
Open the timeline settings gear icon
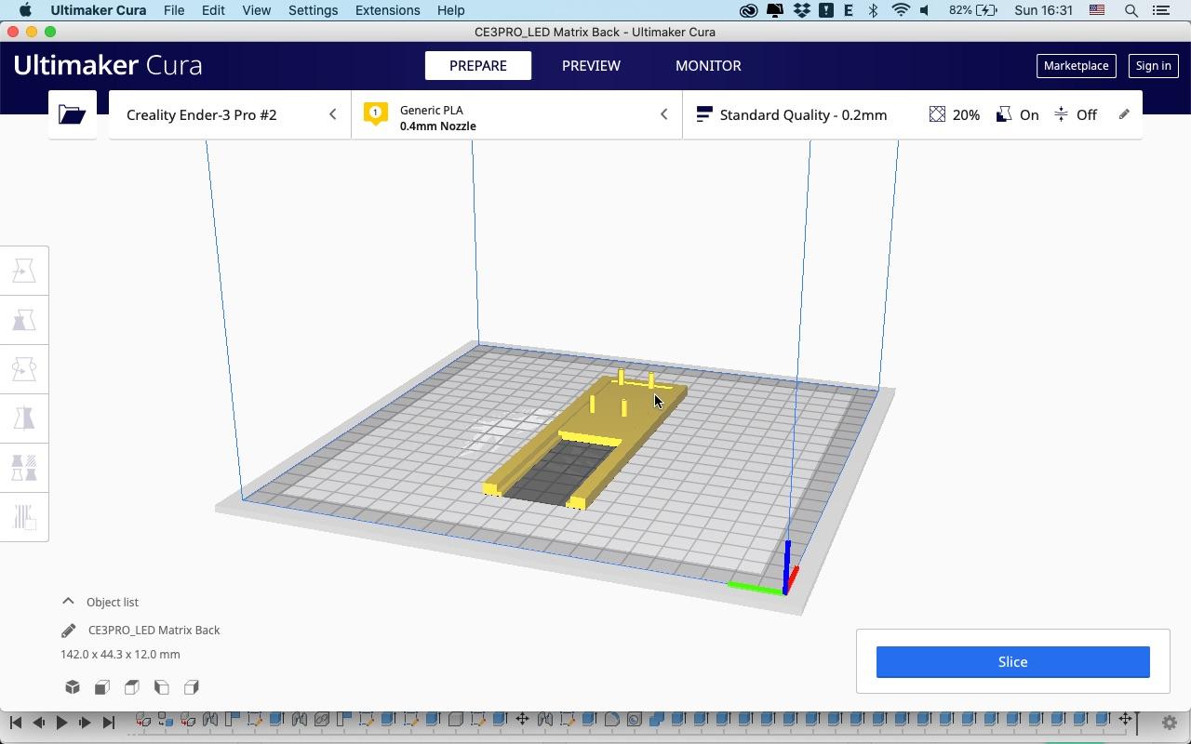[x=1170, y=723]
